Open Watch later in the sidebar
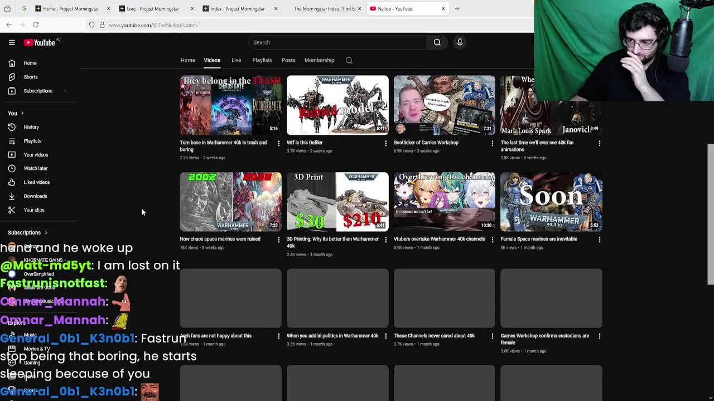This screenshot has height=401, width=714. tap(35, 168)
